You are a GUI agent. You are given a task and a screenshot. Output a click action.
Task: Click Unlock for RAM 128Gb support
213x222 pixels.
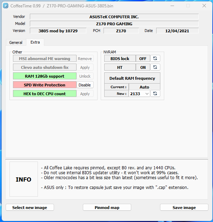pos(85,76)
